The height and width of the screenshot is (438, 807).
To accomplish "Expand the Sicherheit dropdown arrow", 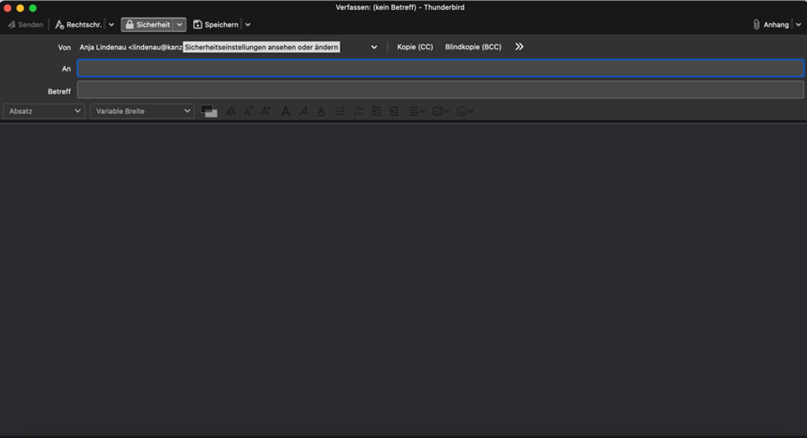I will 179,25.
